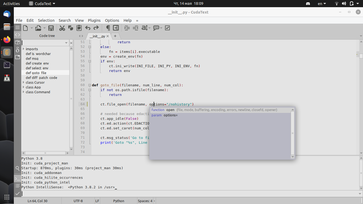Paste from clipboard via toolbar icon

click(x=79, y=28)
